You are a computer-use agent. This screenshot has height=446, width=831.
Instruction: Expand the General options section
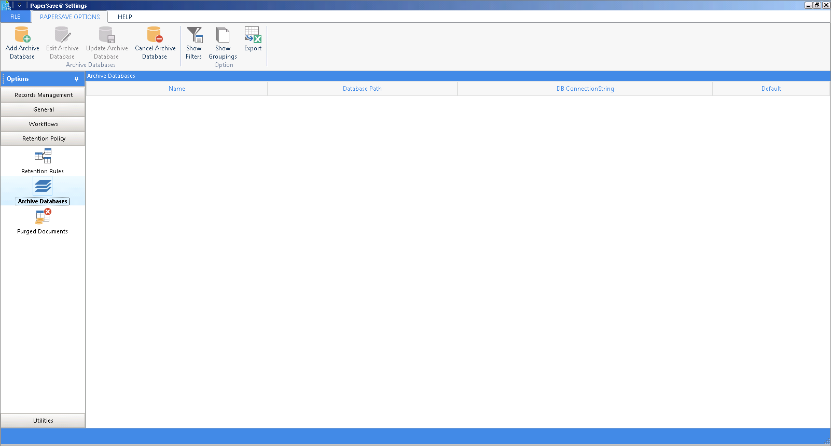tap(43, 109)
